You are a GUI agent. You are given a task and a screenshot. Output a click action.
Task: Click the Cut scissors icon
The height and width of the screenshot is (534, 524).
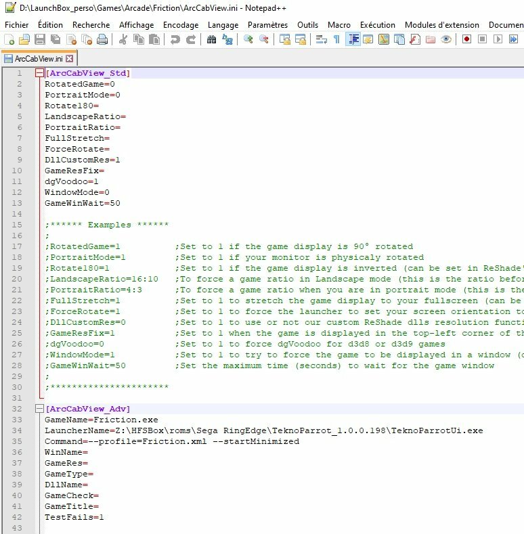coord(123,40)
